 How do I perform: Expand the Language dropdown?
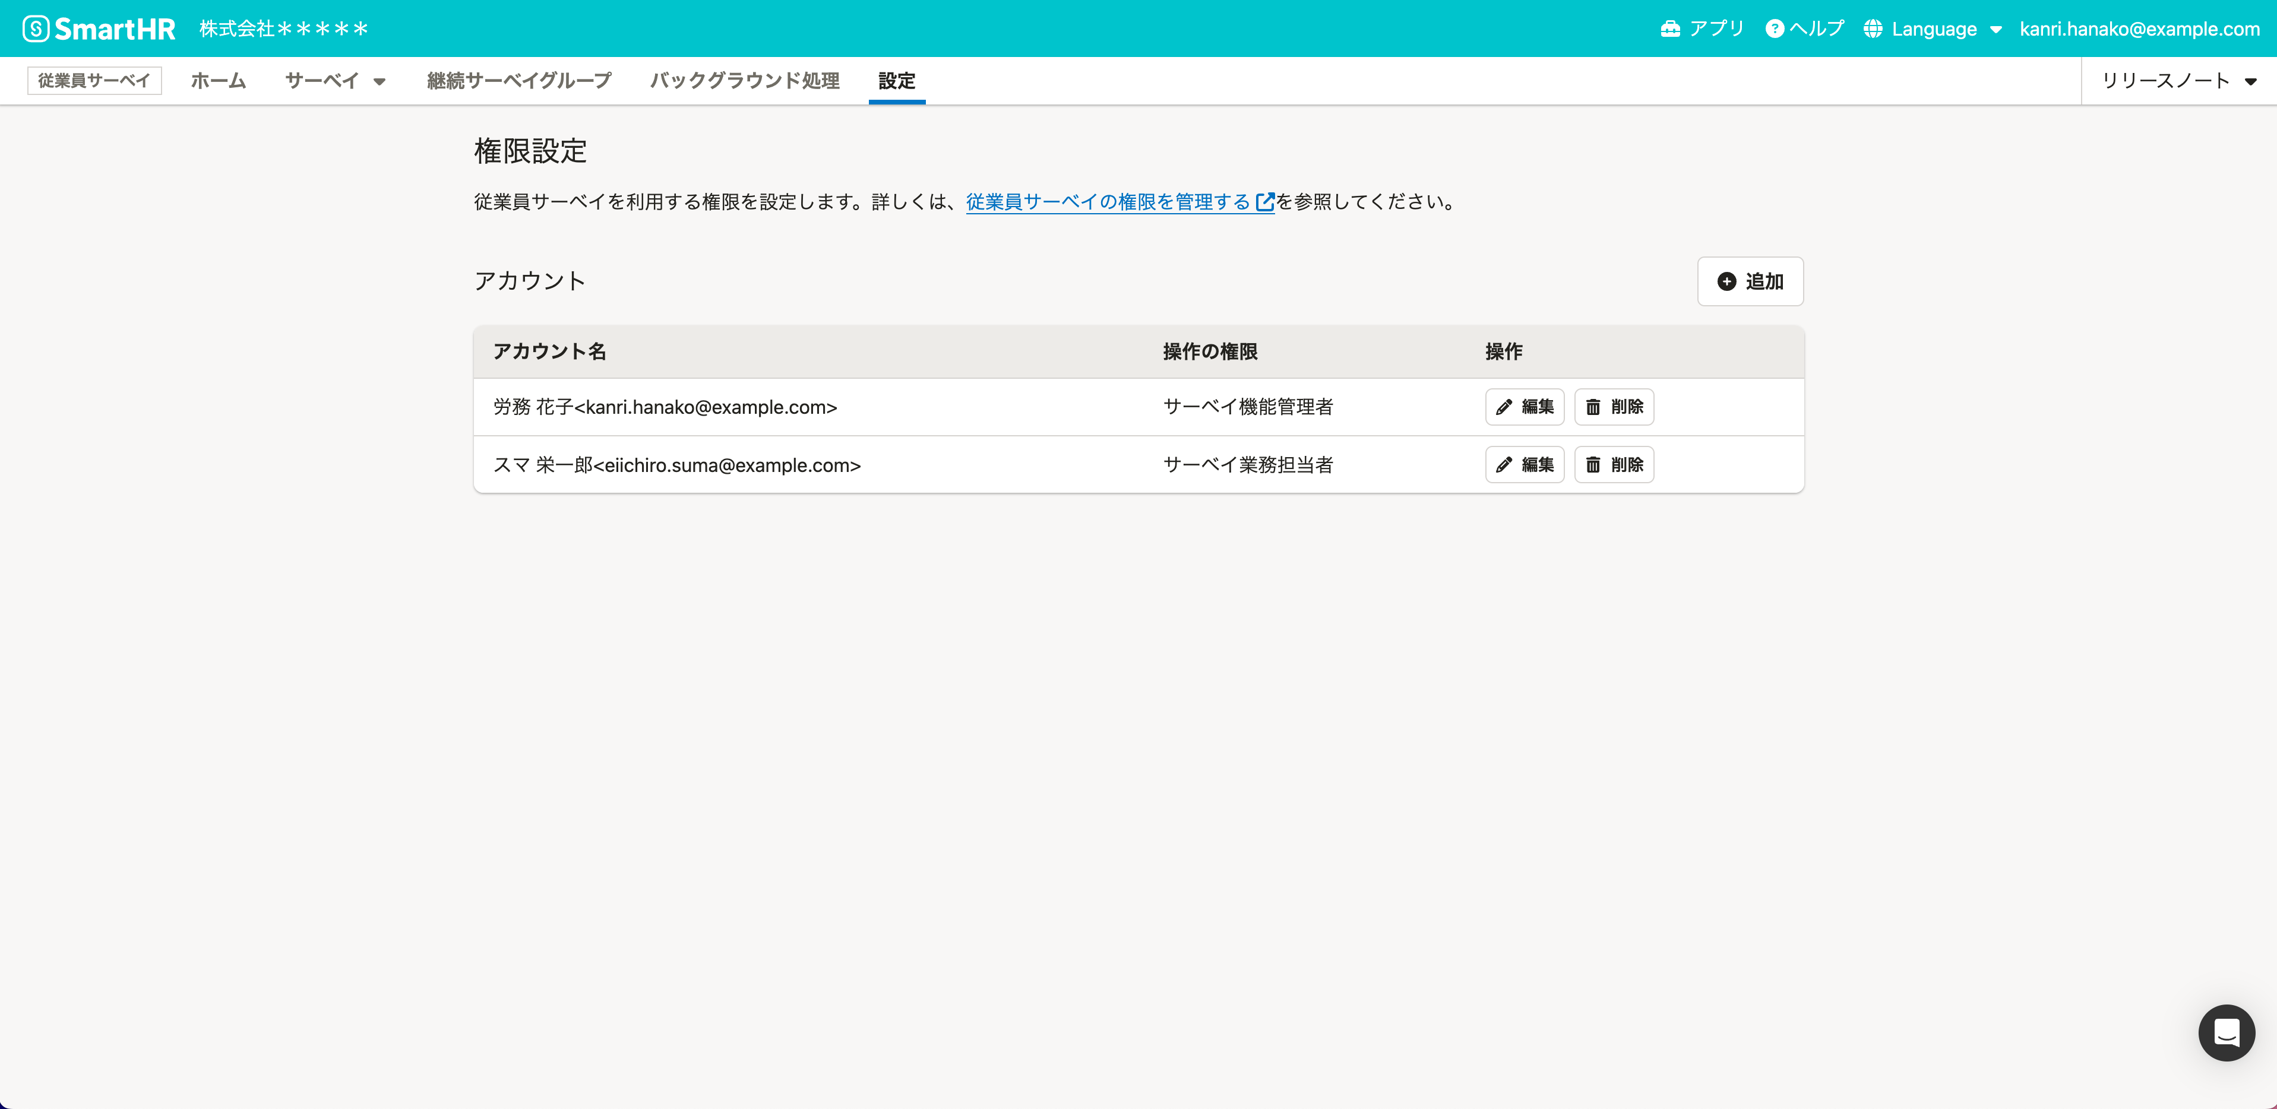(x=1933, y=29)
